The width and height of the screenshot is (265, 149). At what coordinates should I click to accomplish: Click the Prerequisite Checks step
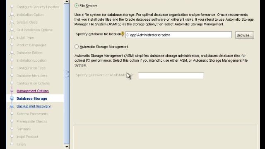tap(32, 121)
